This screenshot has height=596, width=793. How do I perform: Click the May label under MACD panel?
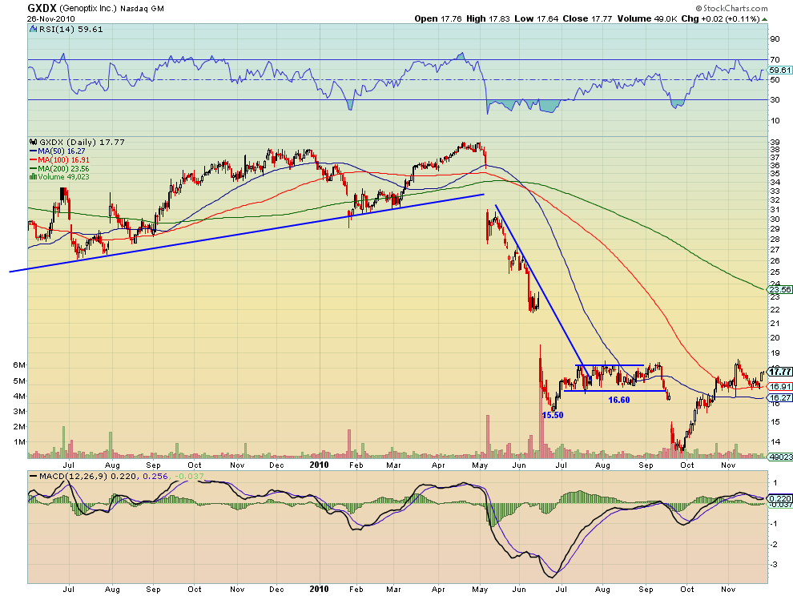click(480, 589)
